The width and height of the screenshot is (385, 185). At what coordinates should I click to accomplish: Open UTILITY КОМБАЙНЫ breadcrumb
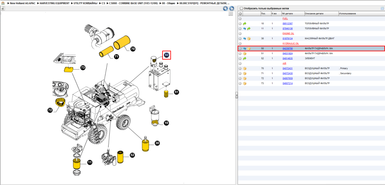85,3
